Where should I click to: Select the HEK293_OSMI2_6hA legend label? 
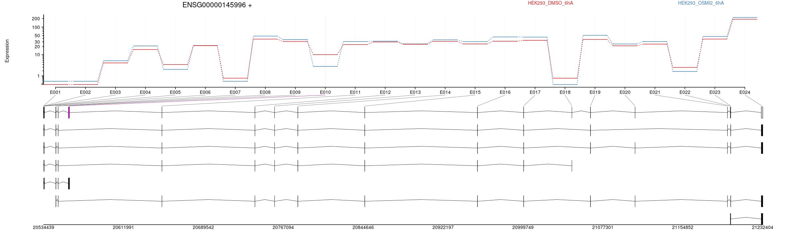coord(701,3)
